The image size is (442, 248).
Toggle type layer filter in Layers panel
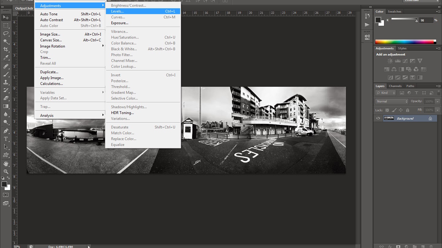(x=417, y=93)
